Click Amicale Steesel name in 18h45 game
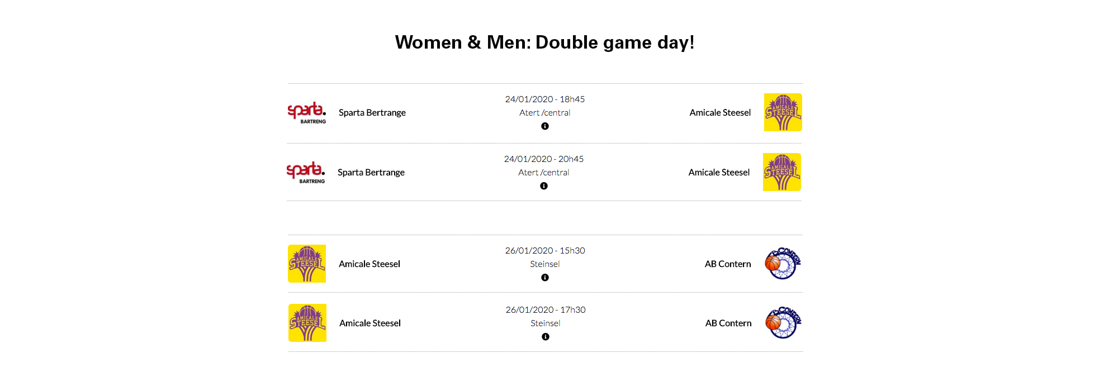The height and width of the screenshot is (391, 1118). [x=720, y=113]
